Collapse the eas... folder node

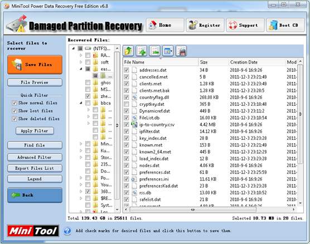(x=81, y=69)
